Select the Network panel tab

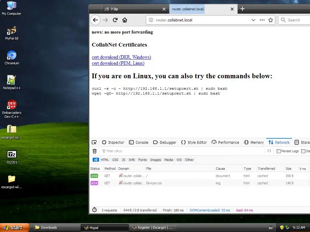[279, 143]
